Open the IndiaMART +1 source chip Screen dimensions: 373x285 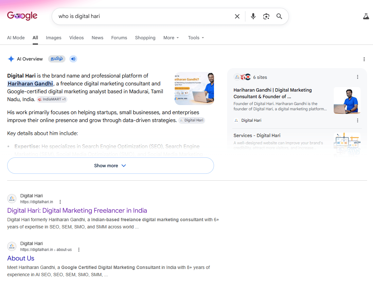(x=52, y=99)
